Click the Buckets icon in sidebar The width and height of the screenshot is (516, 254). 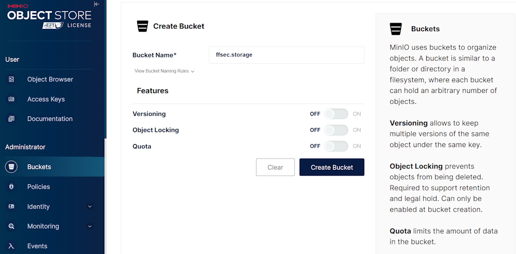(x=11, y=167)
